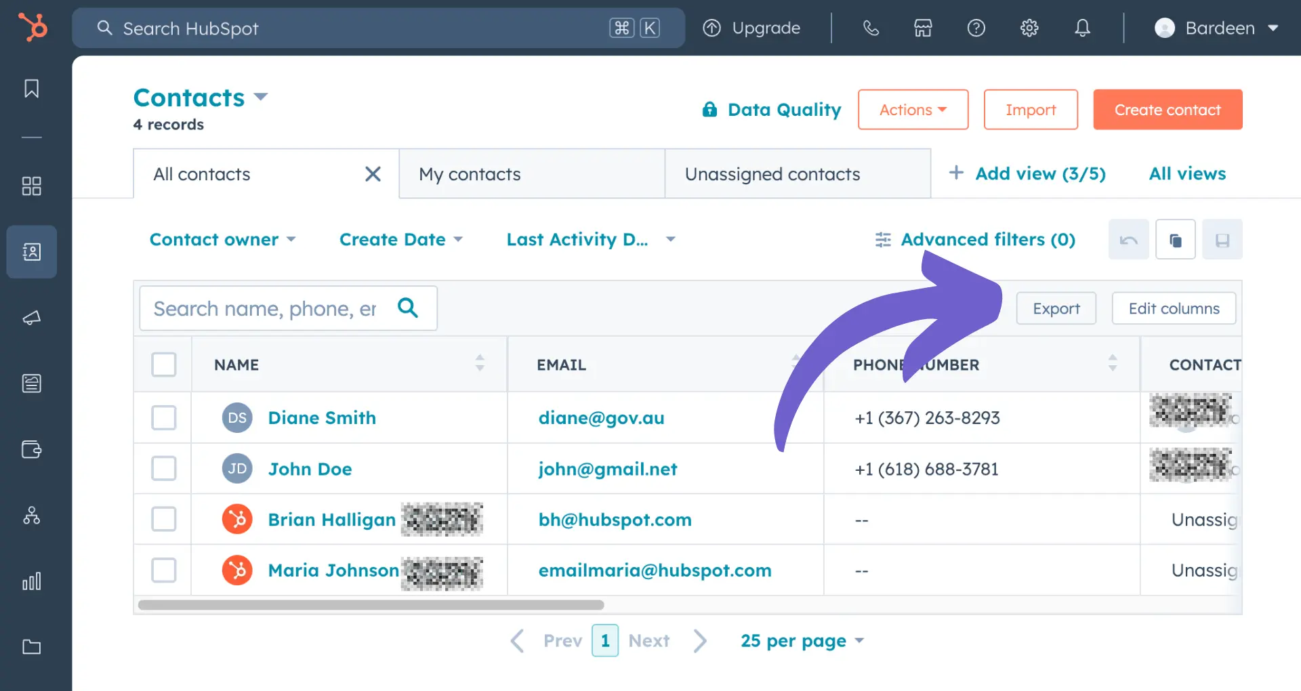Click the magnifier icon in contacts search
Viewport: 1301px width, 691px height.
click(x=408, y=308)
